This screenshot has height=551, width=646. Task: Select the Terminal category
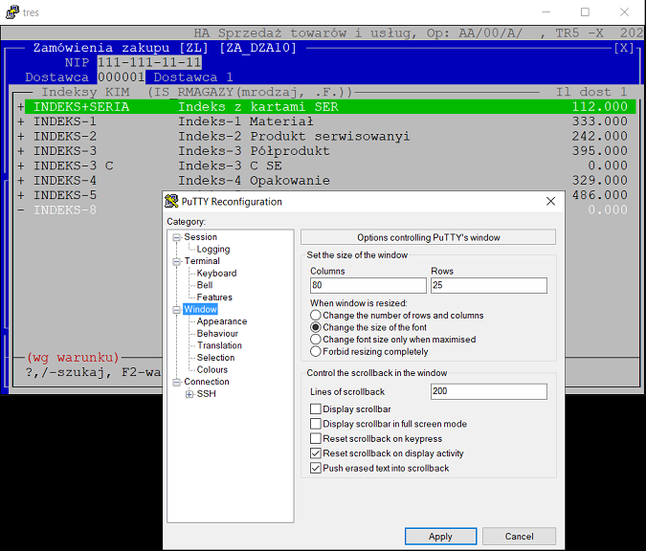point(202,261)
